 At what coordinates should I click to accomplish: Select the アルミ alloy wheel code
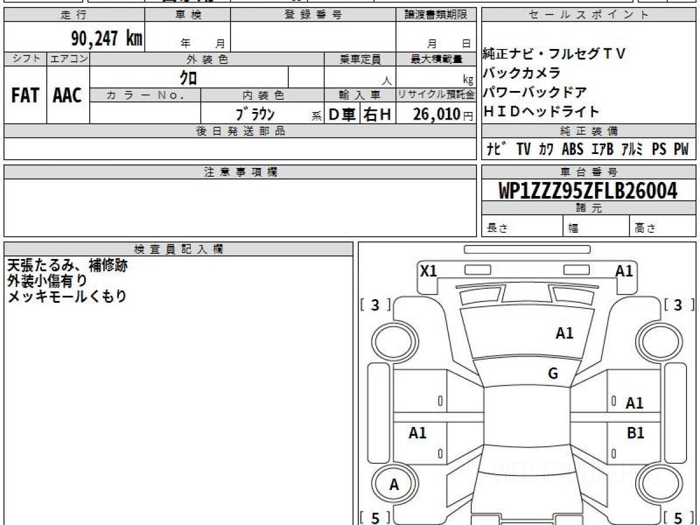point(632,150)
